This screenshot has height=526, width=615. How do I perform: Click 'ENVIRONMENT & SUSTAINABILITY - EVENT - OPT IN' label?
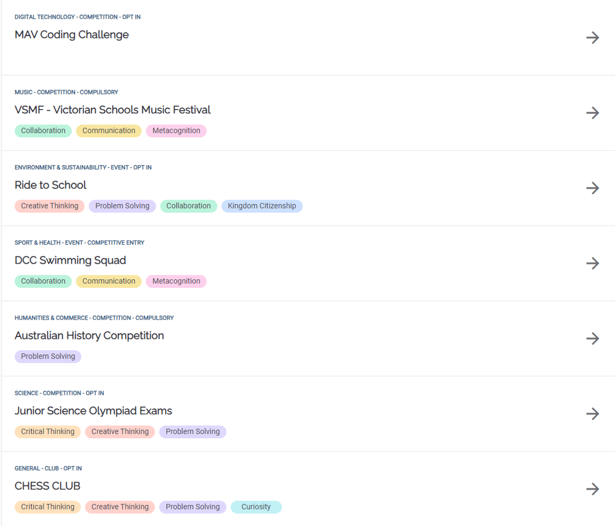click(x=83, y=168)
